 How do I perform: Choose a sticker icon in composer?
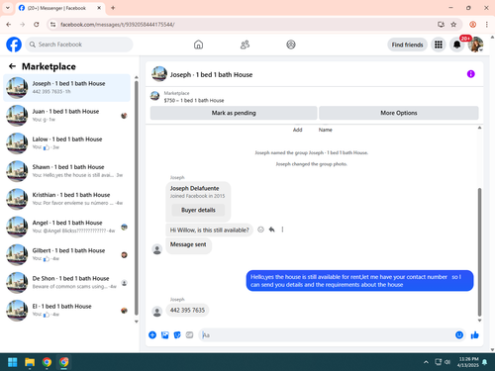[177, 335]
